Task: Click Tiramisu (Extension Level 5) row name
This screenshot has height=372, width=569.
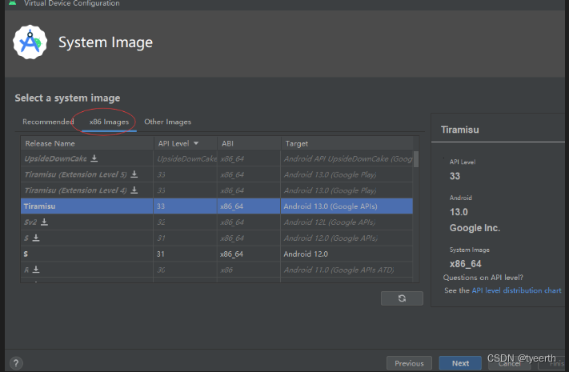Action: (75, 174)
